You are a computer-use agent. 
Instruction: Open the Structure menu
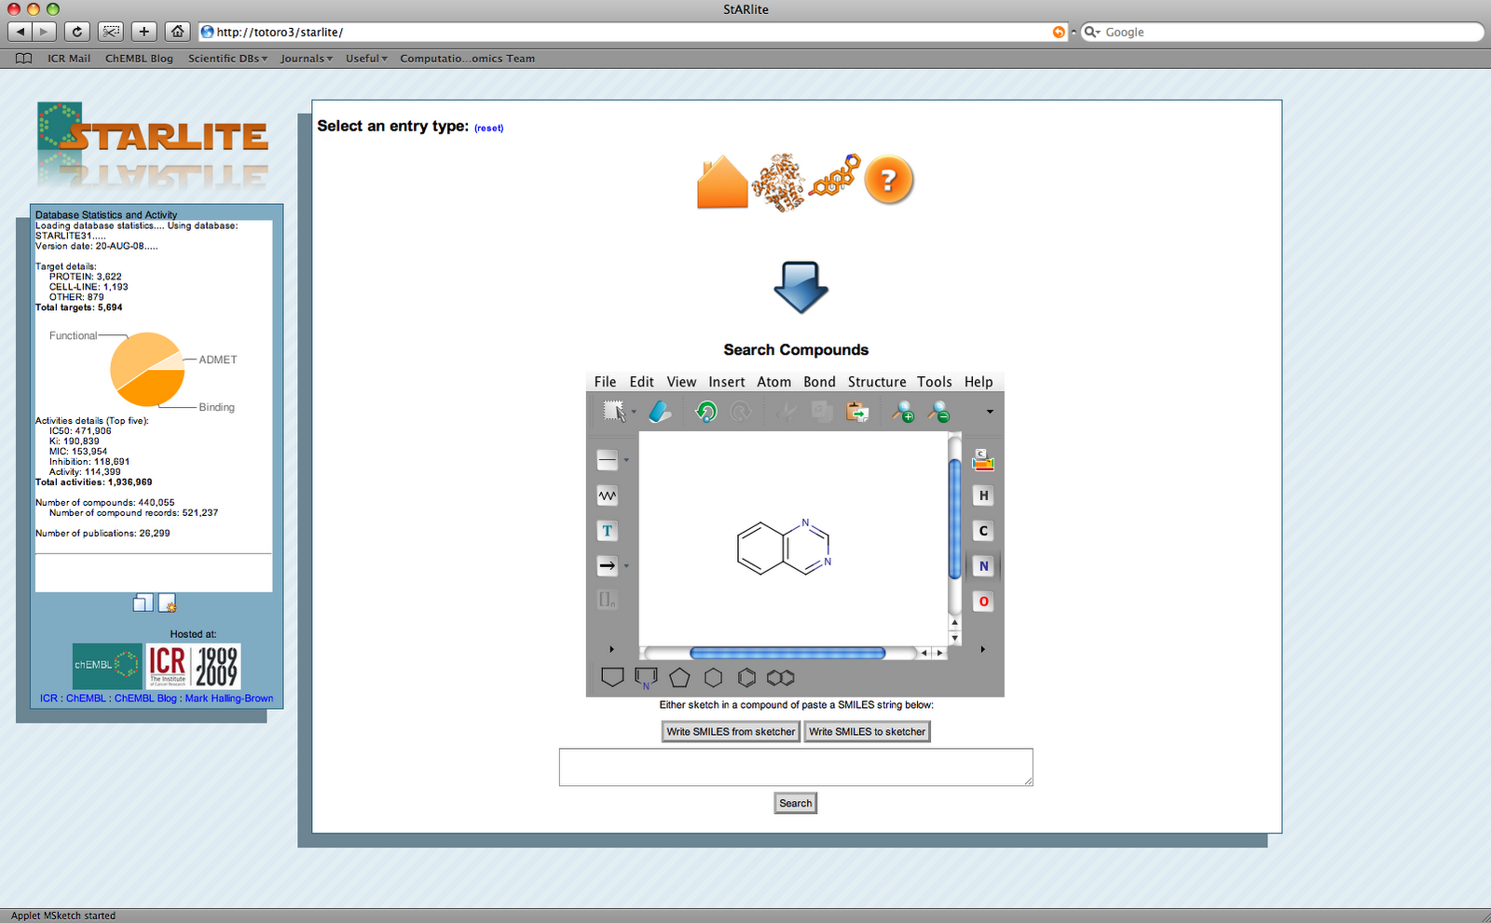pos(877,382)
